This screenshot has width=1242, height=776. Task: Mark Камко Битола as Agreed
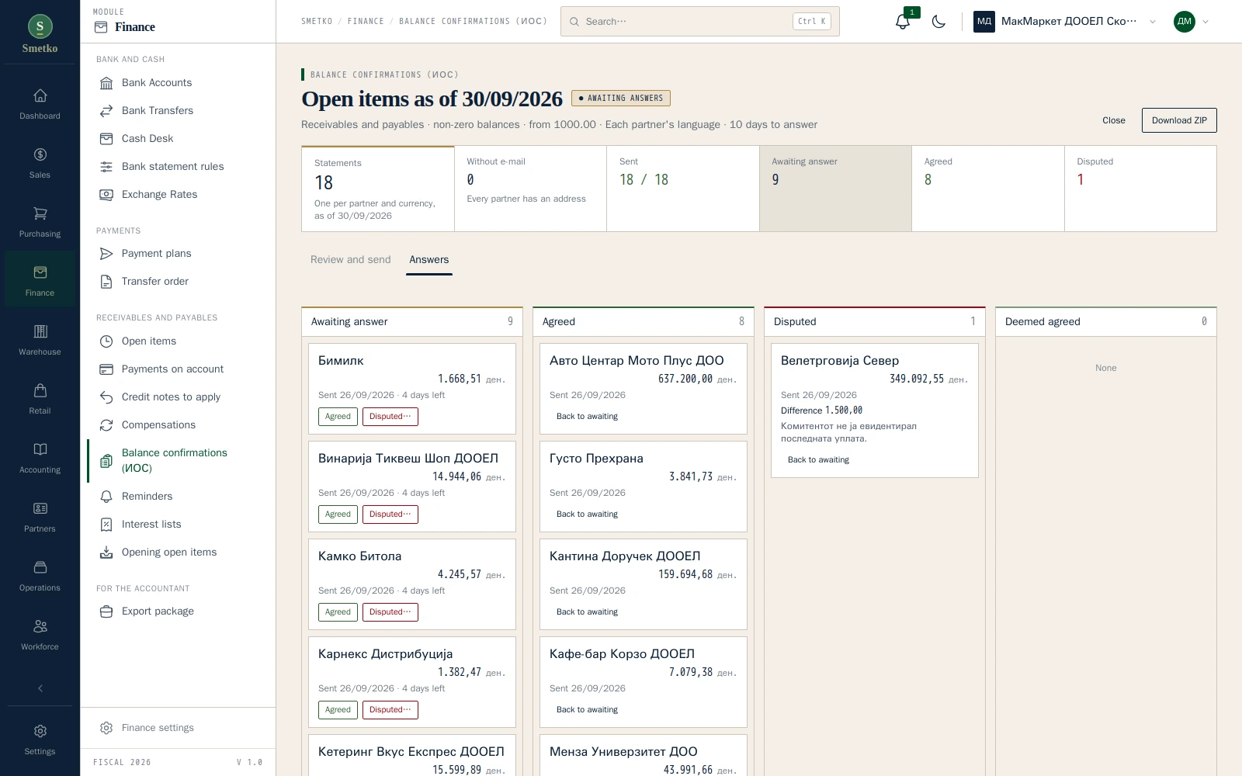(x=338, y=612)
